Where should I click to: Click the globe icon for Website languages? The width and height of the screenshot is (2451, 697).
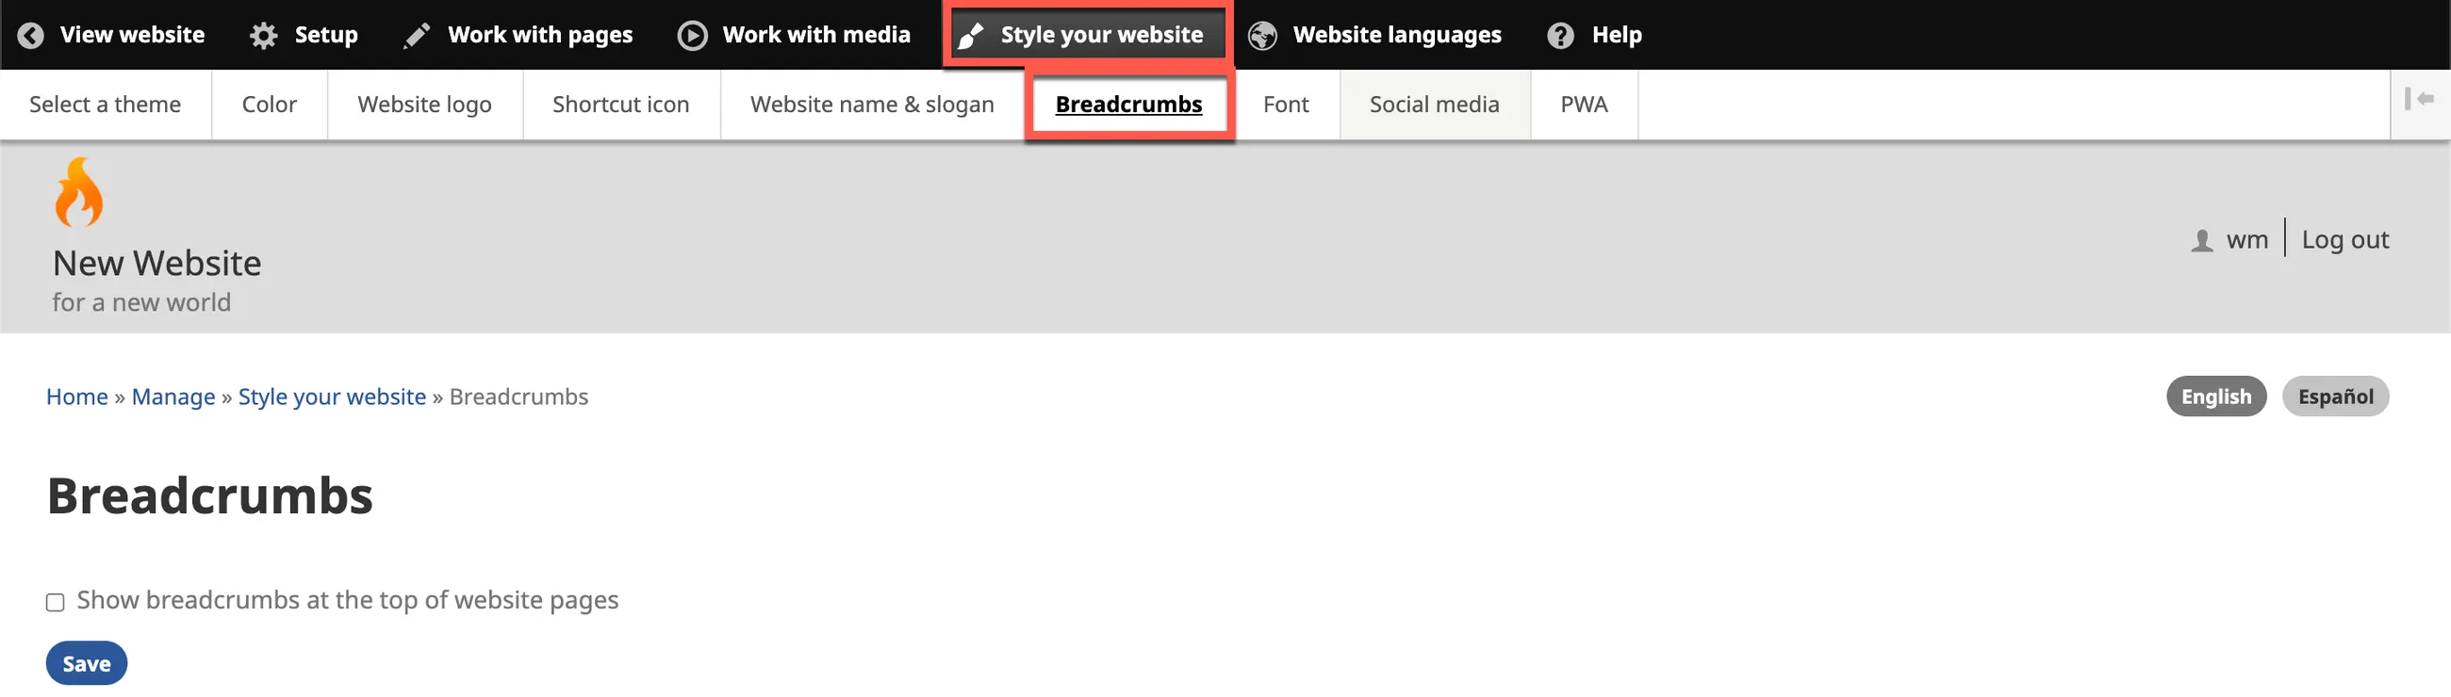pyautogui.click(x=1262, y=35)
